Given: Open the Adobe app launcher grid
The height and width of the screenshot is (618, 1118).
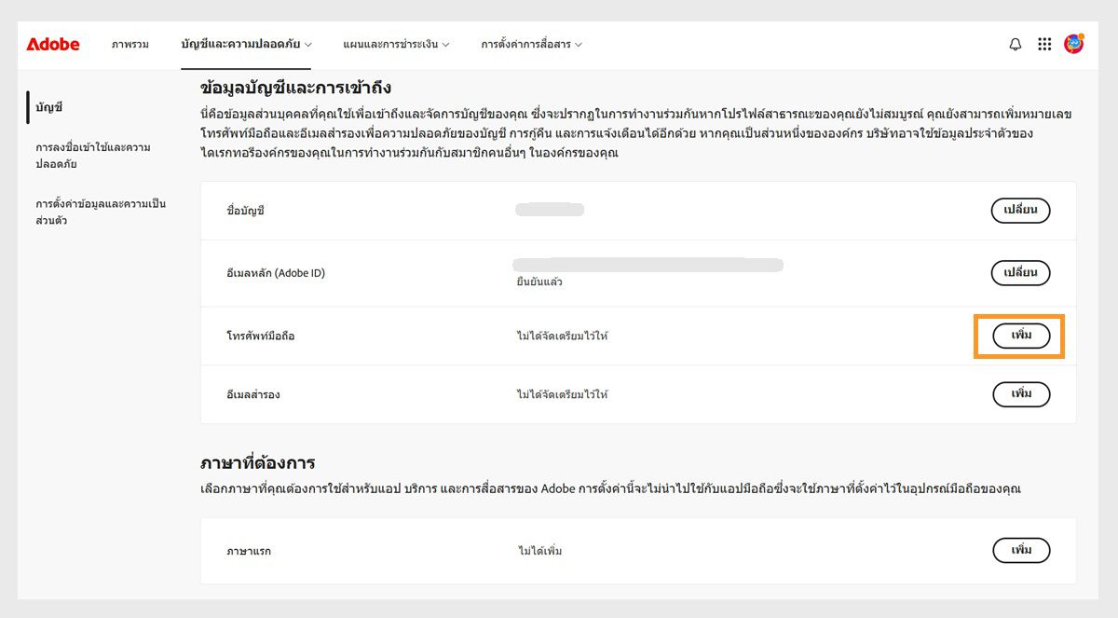Looking at the screenshot, I should pos(1044,43).
